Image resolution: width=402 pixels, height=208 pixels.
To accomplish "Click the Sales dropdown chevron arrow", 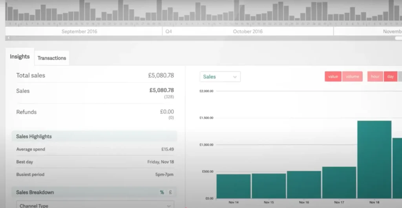I will tap(235, 77).
